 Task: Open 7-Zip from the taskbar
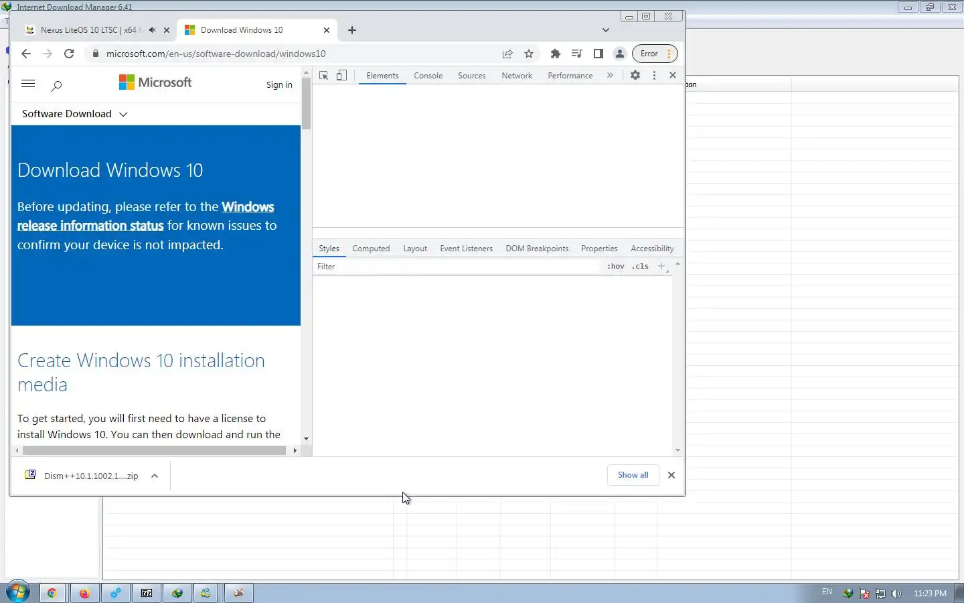147,593
